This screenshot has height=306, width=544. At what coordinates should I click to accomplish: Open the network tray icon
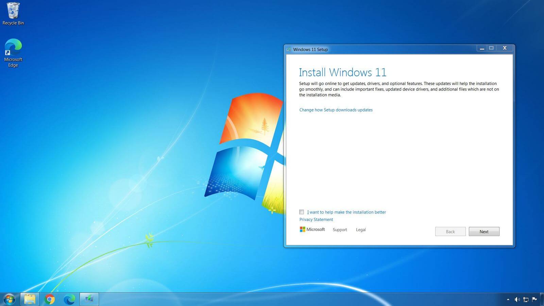point(526,300)
